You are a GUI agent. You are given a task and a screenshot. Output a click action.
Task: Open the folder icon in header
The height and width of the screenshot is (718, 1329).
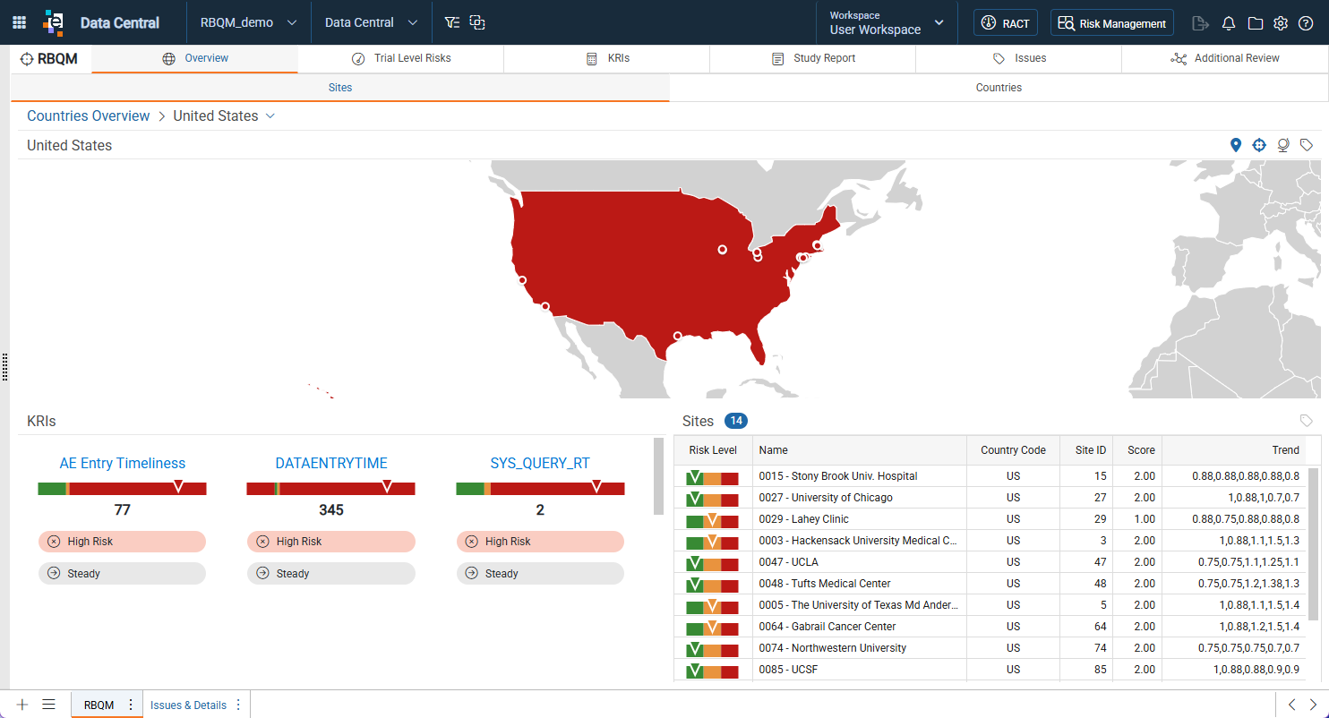tap(1256, 23)
